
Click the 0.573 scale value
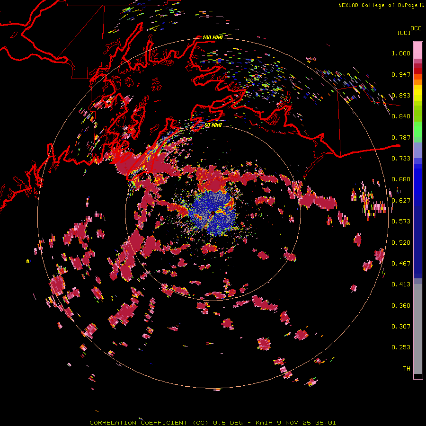pos(401,222)
